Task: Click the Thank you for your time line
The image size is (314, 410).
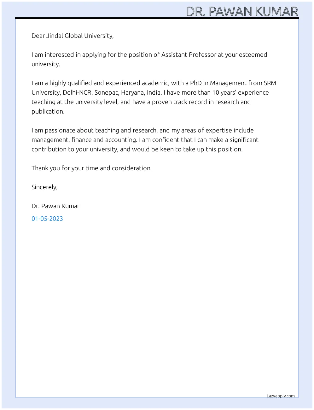Action: click(91, 168)
